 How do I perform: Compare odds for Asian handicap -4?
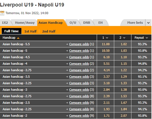point(79,64)
